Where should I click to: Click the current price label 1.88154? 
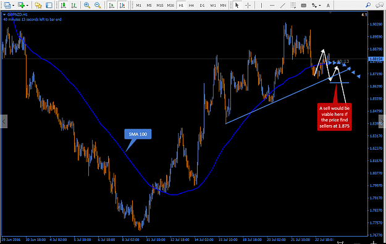coord(376,59)
